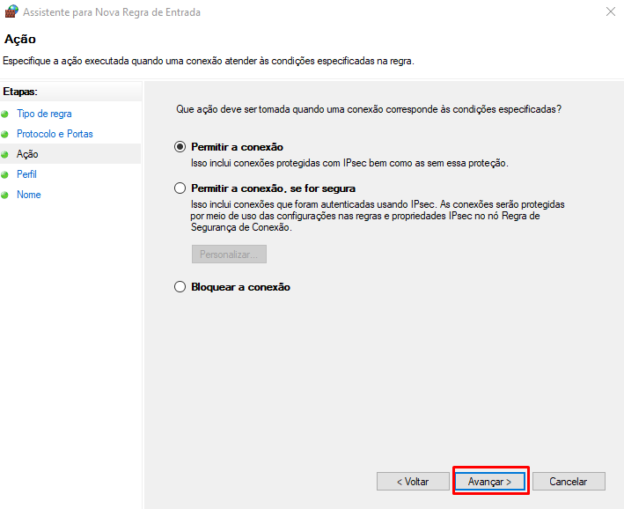Open the Protocolo e Portas step
The image size is (624, 509).
coord(55,134)
